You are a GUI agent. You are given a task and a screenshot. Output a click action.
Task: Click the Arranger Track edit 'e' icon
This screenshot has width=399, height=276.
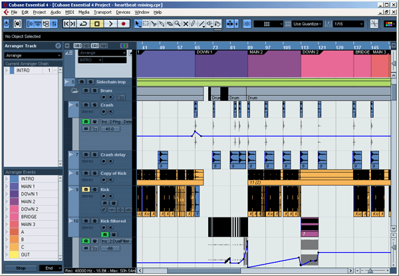click(x=58, y=46)
